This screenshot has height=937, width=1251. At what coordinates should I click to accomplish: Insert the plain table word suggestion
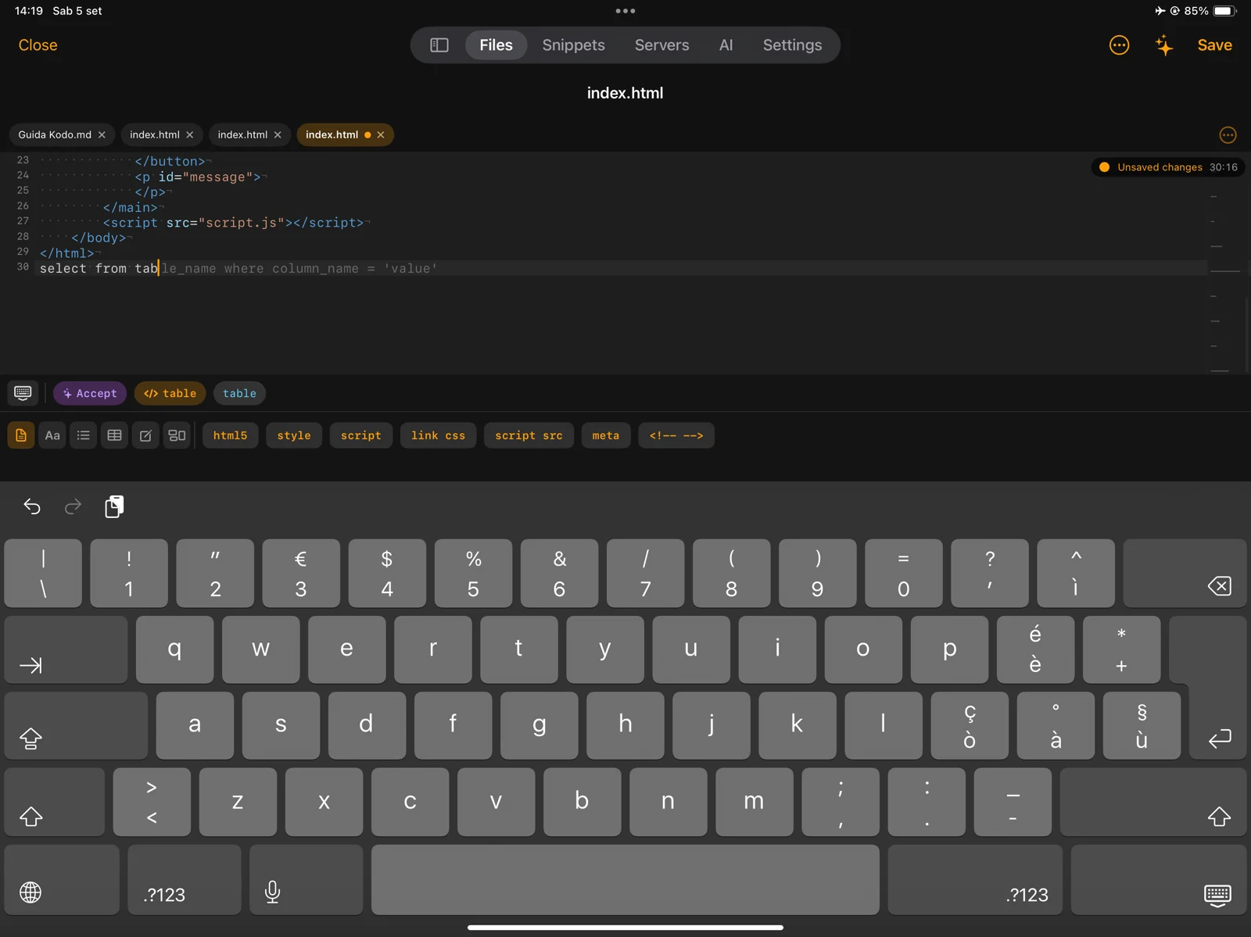(x=239, y=393)
